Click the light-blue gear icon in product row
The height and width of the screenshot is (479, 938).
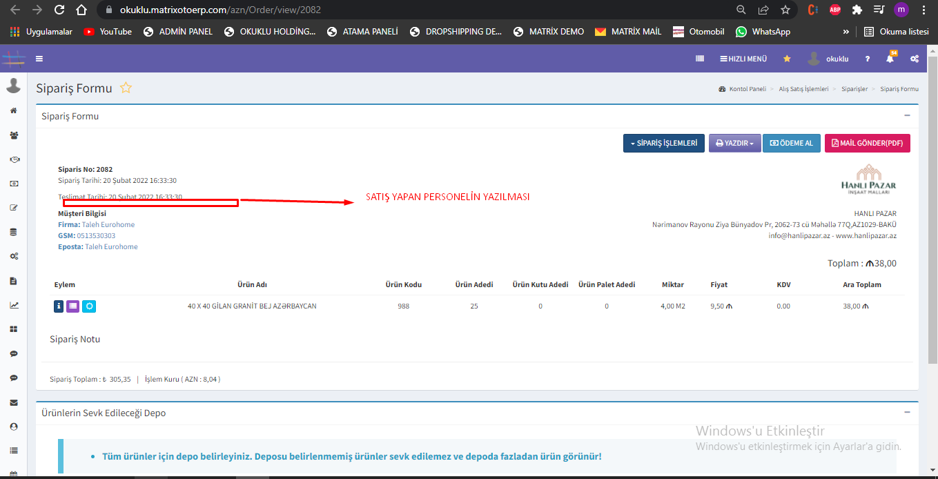coord(88,306)
